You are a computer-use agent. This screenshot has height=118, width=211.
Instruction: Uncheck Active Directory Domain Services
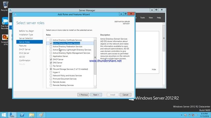click(x=51, y=43)
